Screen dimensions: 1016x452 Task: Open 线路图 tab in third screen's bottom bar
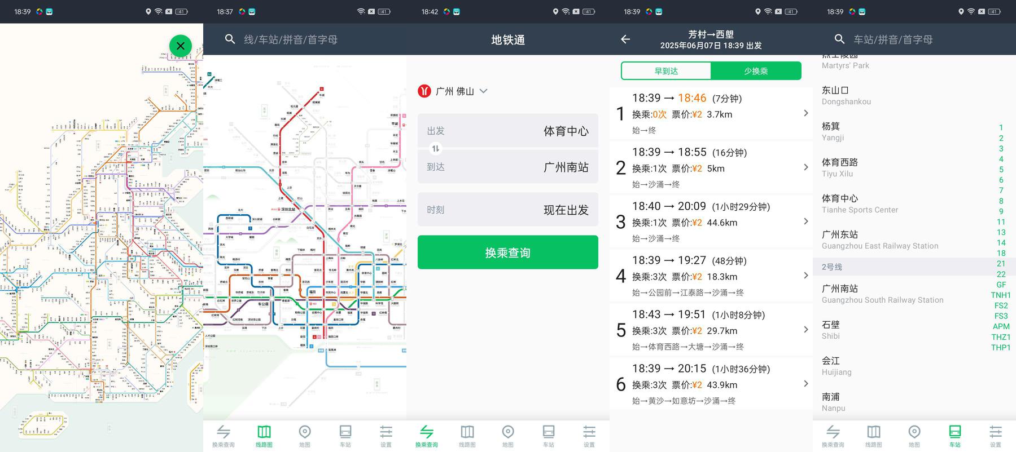tap(467, 436)
